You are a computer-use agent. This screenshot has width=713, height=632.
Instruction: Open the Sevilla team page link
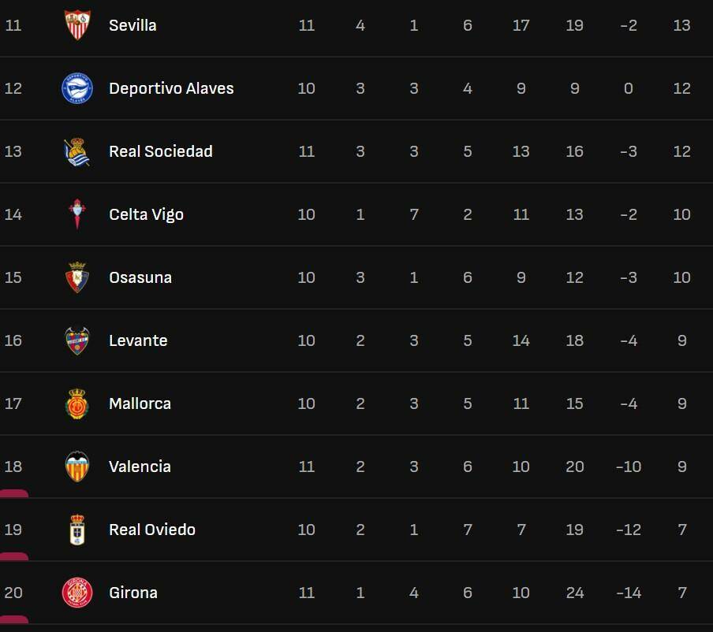133,25
